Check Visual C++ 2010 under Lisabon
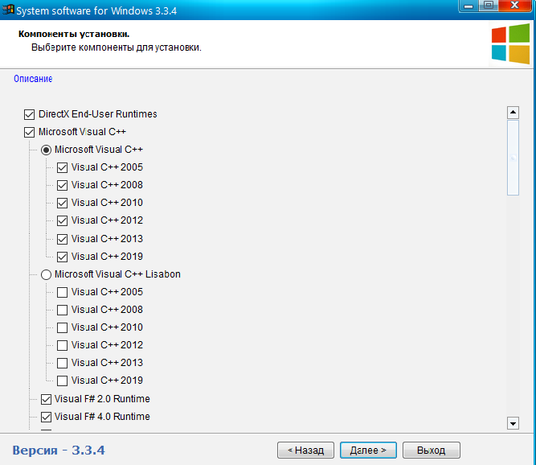This screenshot has width=536, height=465. click(x=62, y=327)
